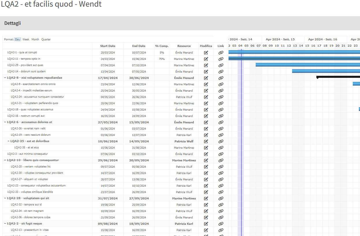Edit task LQA2-18 quas voluptates accusamus
This screenshot has width=360, height=236.
coord(206,110)
